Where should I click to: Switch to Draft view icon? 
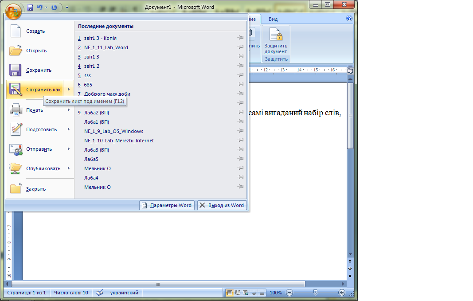point(262,293)
